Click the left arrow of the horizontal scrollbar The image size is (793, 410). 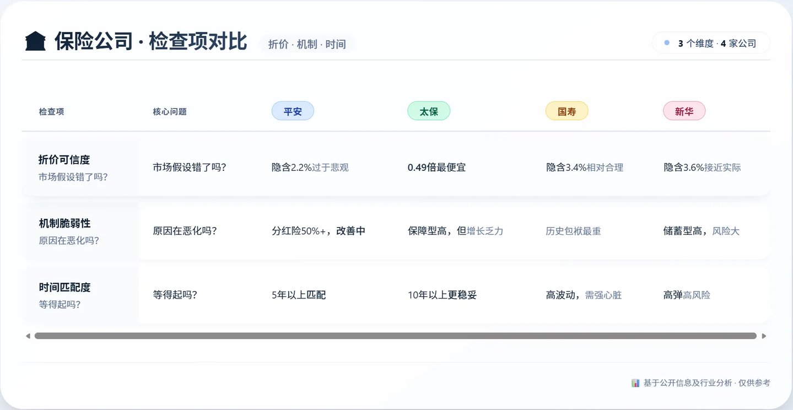28,336
